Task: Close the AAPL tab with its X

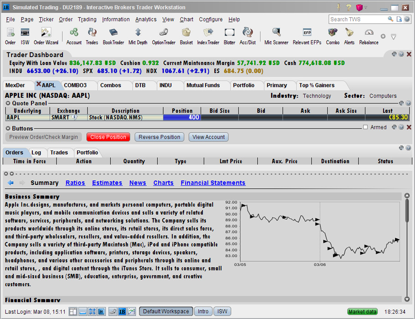Action: click(39, 84)
